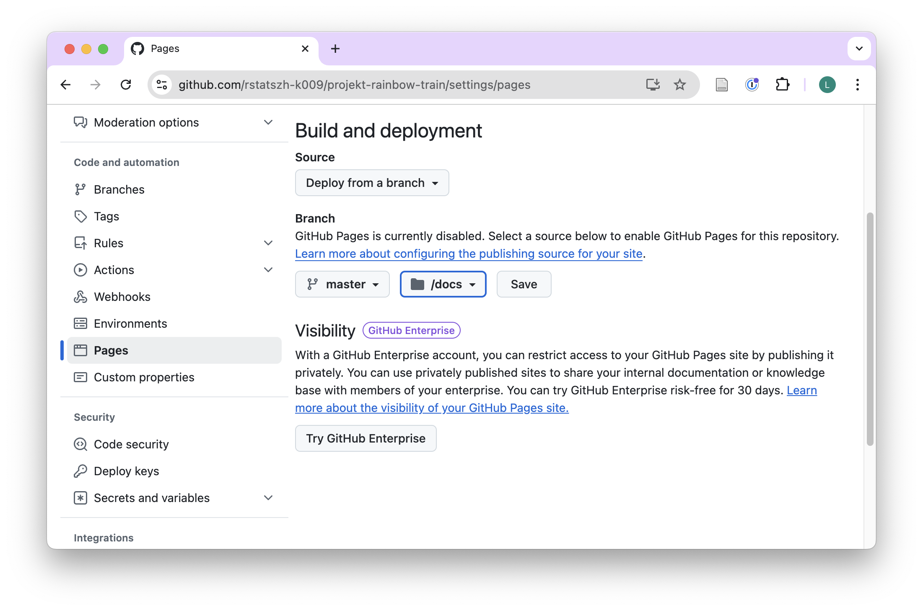
Task: Click the document extension icon in toolbar
Action: coord(721,85)
